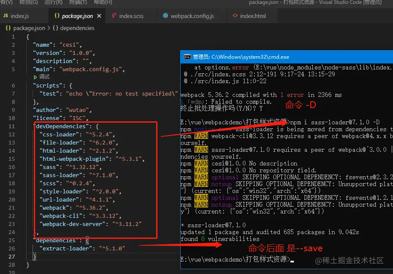The image size is (393, 274).
Task: Click the "css-loader" dependency key
Action: 59,134
